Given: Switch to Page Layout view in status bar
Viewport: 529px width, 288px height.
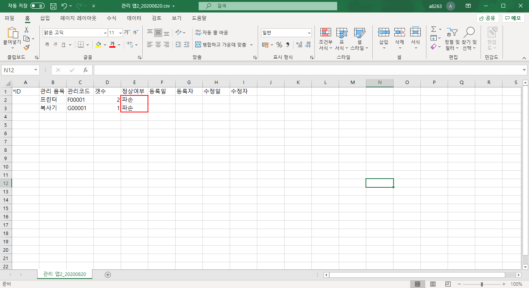Looking at the screenshot, I should pyautogui.click(x=433, y=284).
